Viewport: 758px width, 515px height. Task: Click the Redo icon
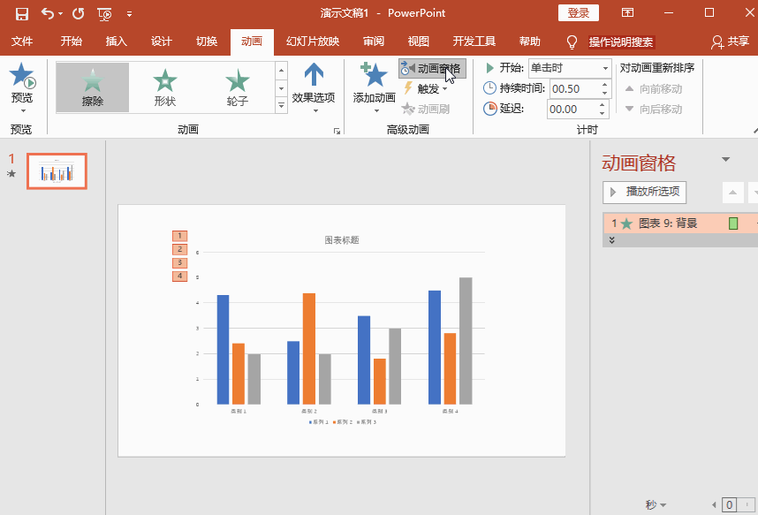click(79, 13)
